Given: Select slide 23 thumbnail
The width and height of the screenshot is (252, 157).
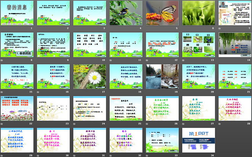Looking at the screenshot, I should click(53, 108).
